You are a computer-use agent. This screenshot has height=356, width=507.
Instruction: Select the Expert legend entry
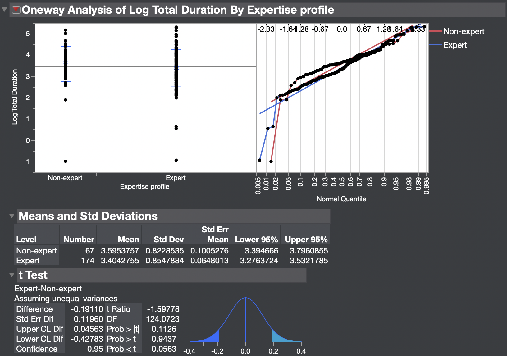coord(455,45)
